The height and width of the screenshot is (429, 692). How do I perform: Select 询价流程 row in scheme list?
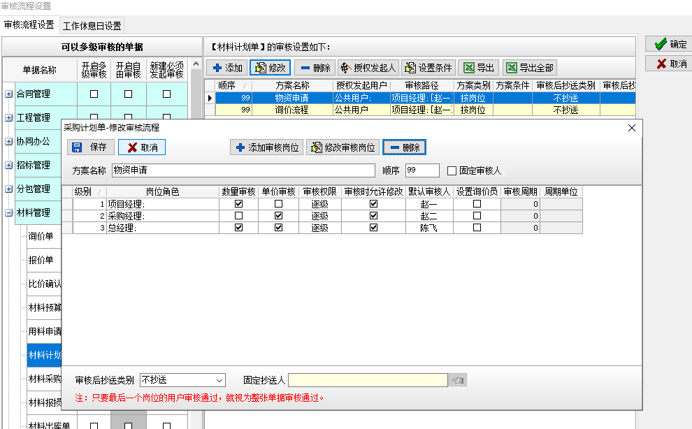[292, 110]
